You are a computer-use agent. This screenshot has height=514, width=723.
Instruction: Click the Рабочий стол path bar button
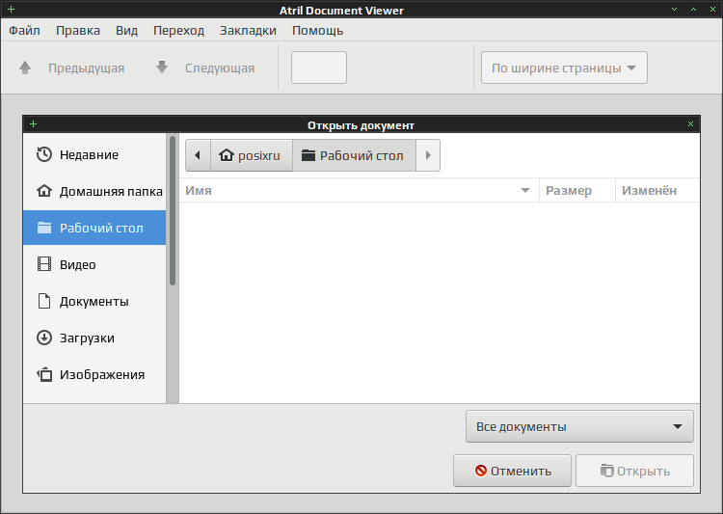pos(354,155)
